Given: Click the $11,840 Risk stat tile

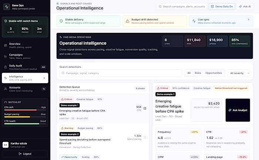Looking at the screenshot, I should [195, 41].
